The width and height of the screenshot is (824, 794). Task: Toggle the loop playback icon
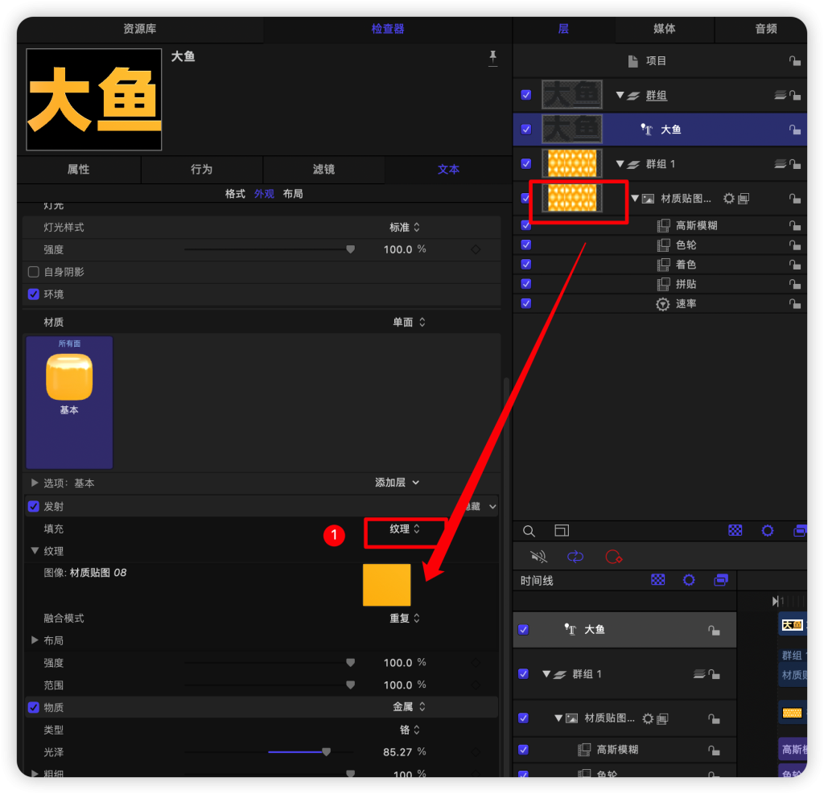[x=575, y=556]
